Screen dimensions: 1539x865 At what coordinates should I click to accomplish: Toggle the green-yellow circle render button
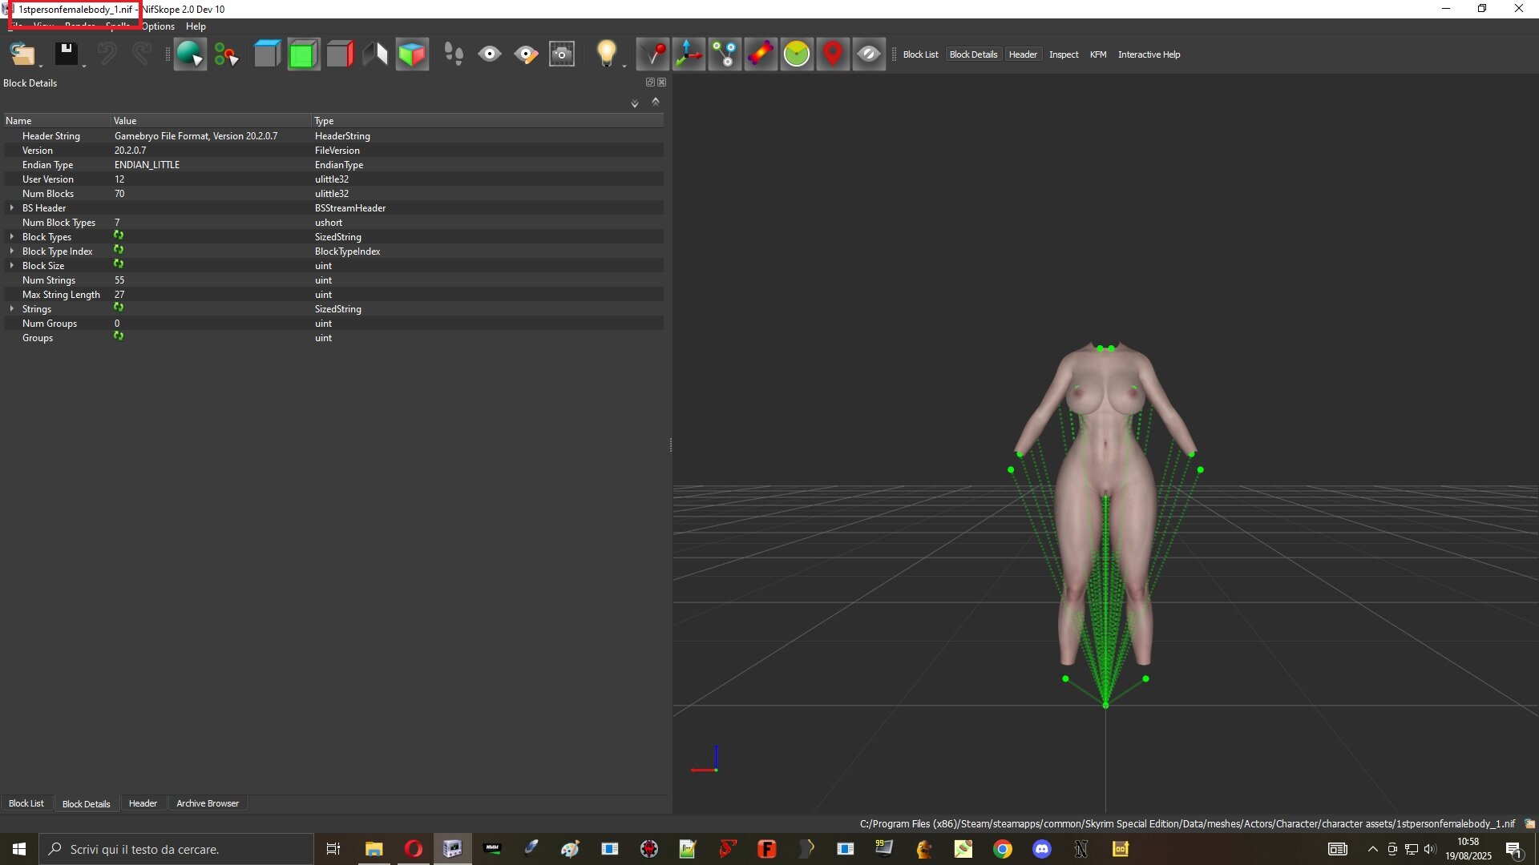click(797, 54)
